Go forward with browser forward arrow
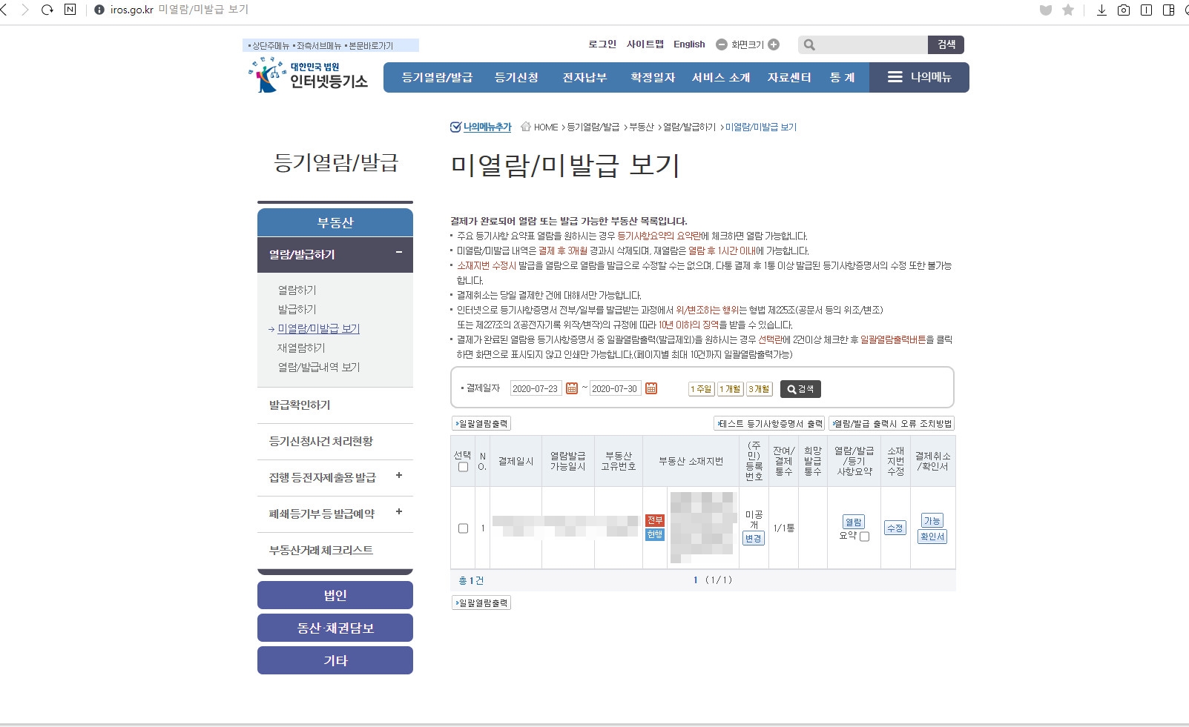 [25, 10]
